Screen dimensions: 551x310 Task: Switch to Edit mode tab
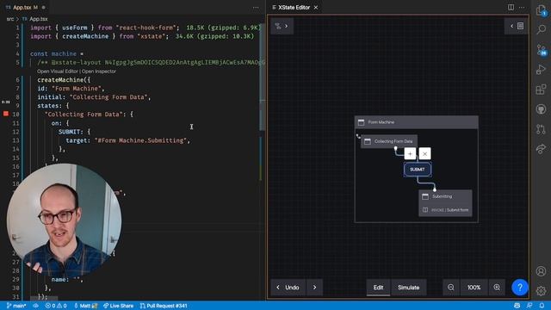point(379,288)
